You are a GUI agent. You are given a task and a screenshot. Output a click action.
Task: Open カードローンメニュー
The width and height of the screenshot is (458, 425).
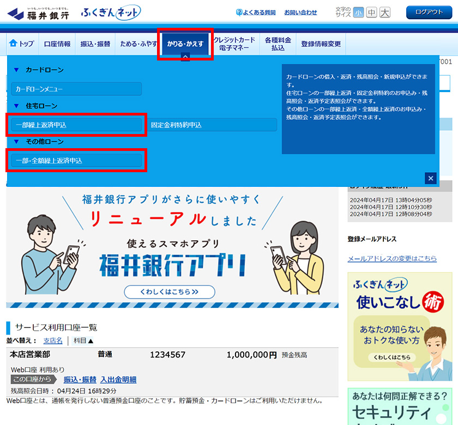(76, 89)
